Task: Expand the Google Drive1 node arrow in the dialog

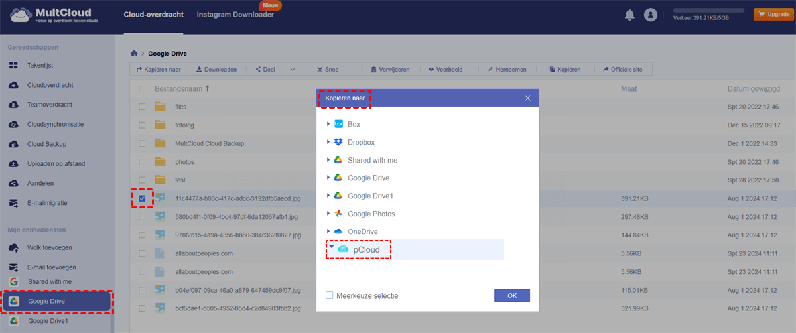Action: coord(328,196)
